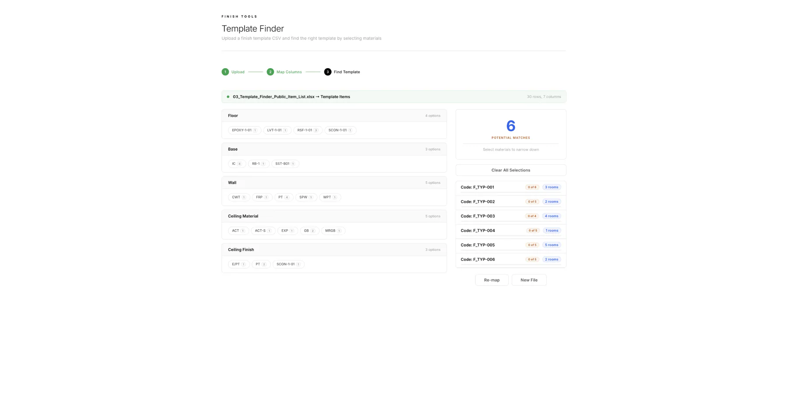
Task: Toggle the LVT-1-01 floor option
Action: 277,130
